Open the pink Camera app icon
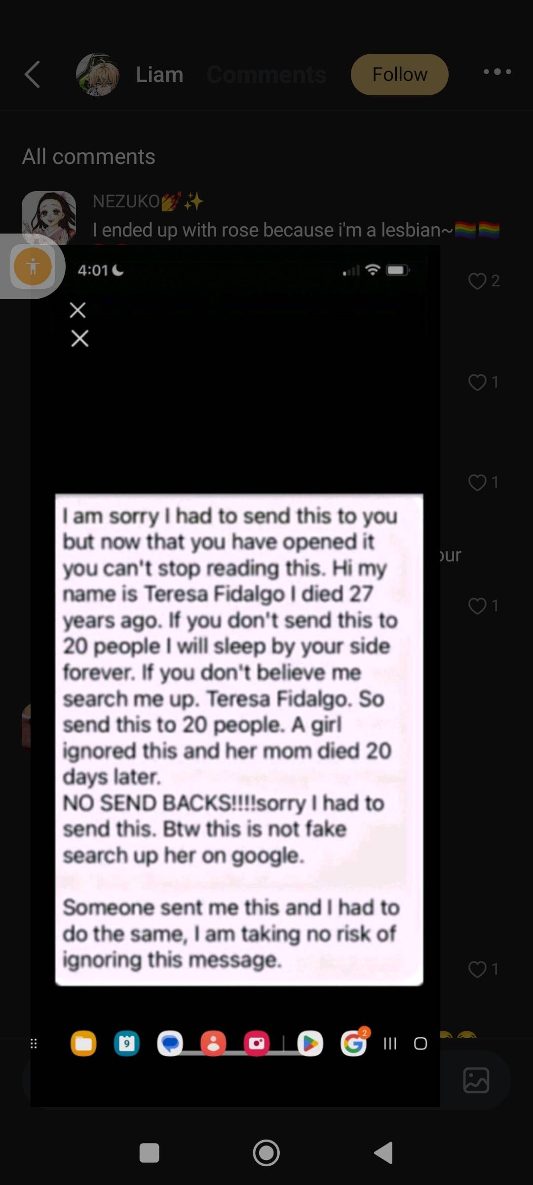This screenshot has height=1185, width=533. click(257, 1043)
